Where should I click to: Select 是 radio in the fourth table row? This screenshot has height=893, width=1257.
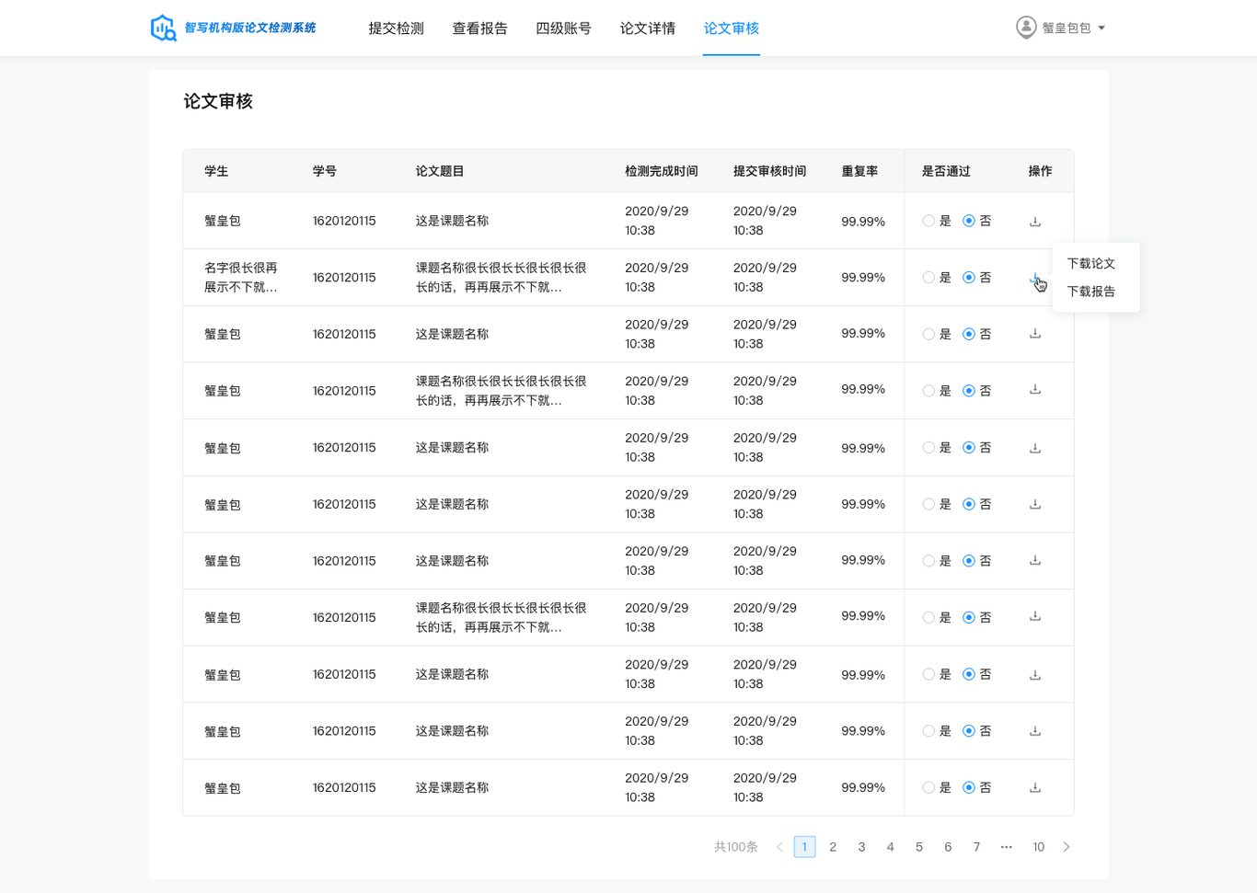click(x=928, y=391)
